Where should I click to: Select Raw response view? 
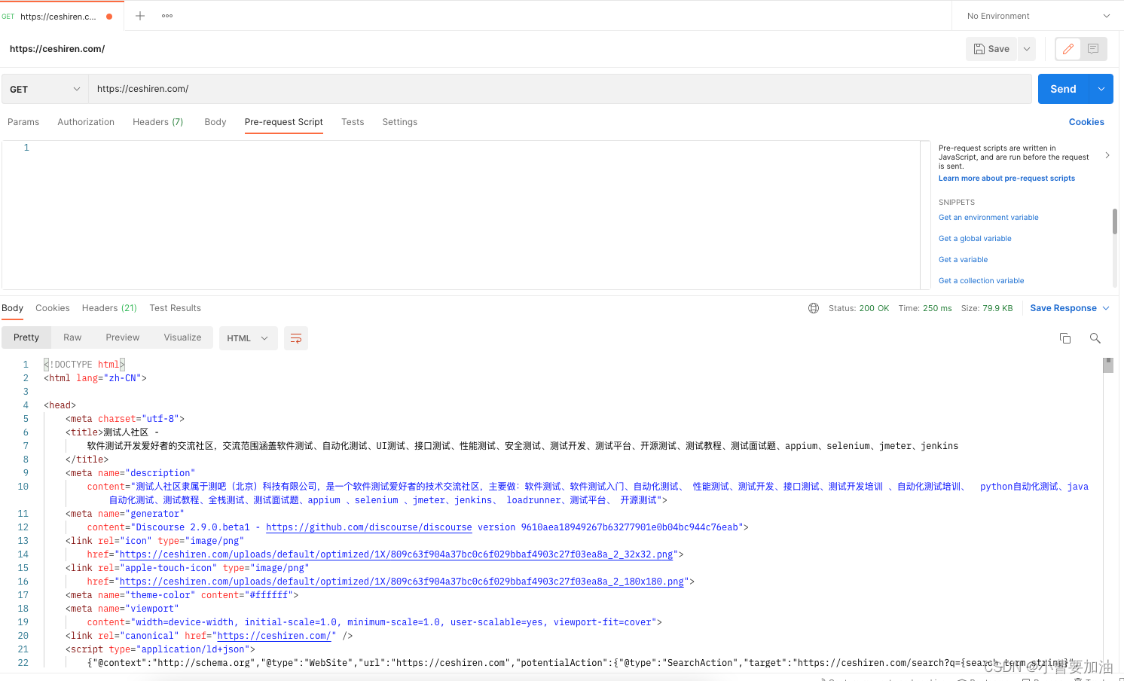point(72,337)
